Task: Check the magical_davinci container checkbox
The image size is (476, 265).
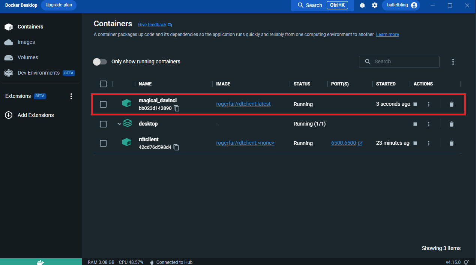Action: coord(103,104)
